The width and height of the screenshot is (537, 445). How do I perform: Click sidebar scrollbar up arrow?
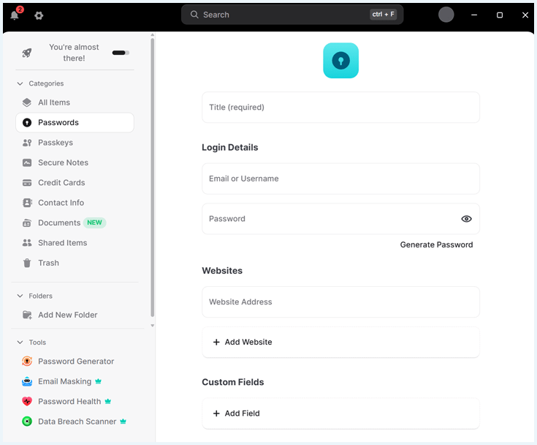pos(153,34)
